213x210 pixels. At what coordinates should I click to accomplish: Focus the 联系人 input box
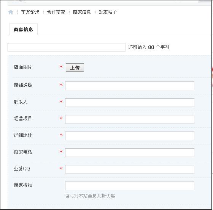(130, 102)
